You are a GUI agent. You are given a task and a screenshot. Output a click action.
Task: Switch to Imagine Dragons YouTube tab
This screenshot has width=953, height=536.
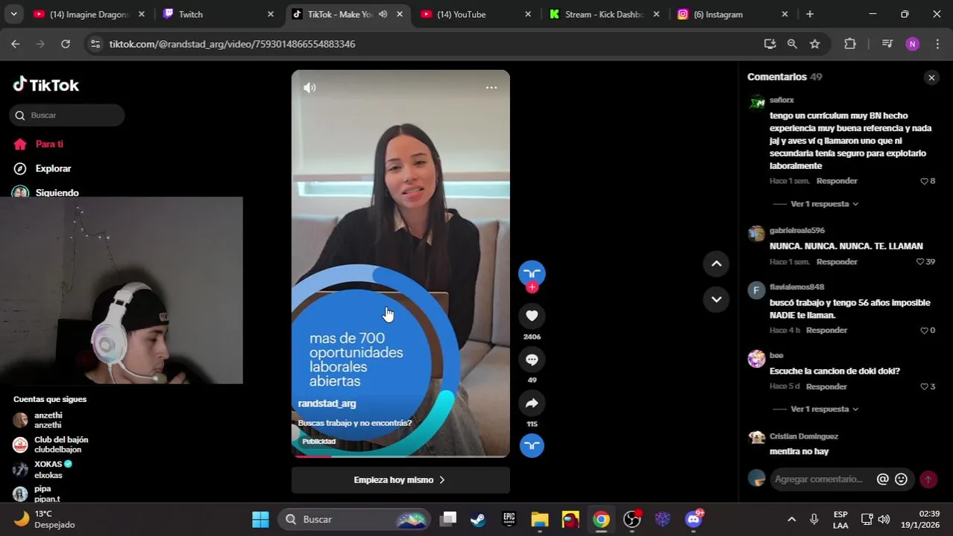click(x=89, y=14)
